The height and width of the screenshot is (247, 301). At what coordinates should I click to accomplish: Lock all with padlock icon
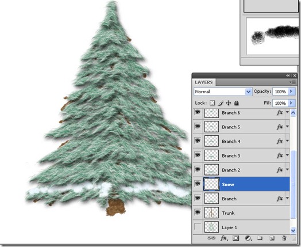pos(237,103)
